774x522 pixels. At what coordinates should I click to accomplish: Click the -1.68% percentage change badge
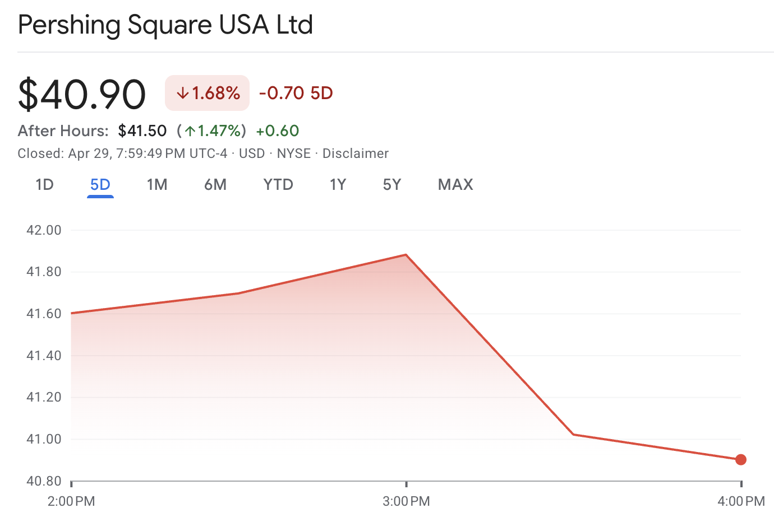[206, 93]
